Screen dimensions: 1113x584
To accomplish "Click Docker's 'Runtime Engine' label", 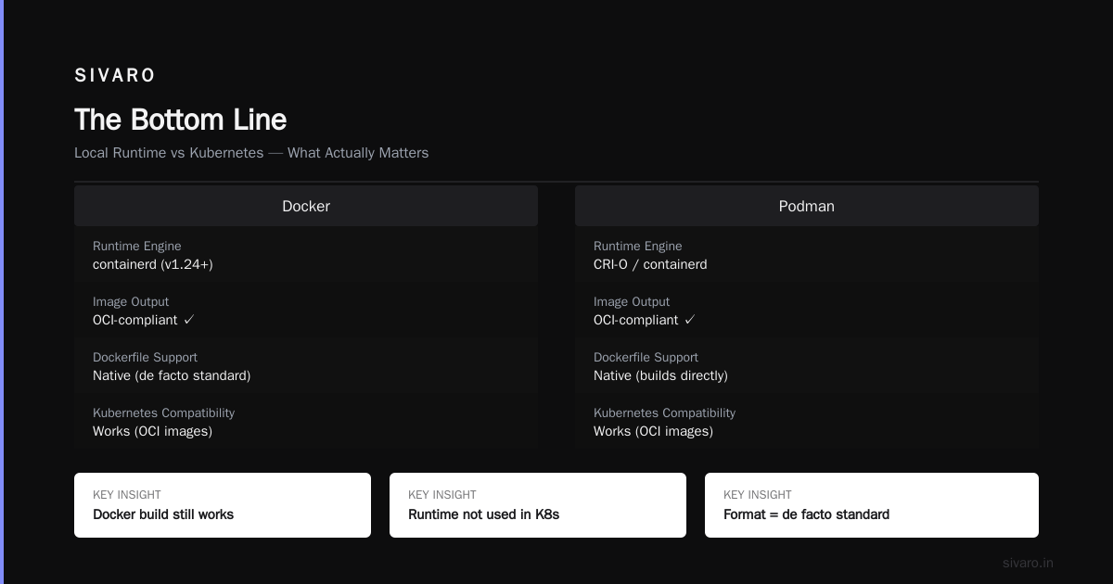I will click(137, 246).
